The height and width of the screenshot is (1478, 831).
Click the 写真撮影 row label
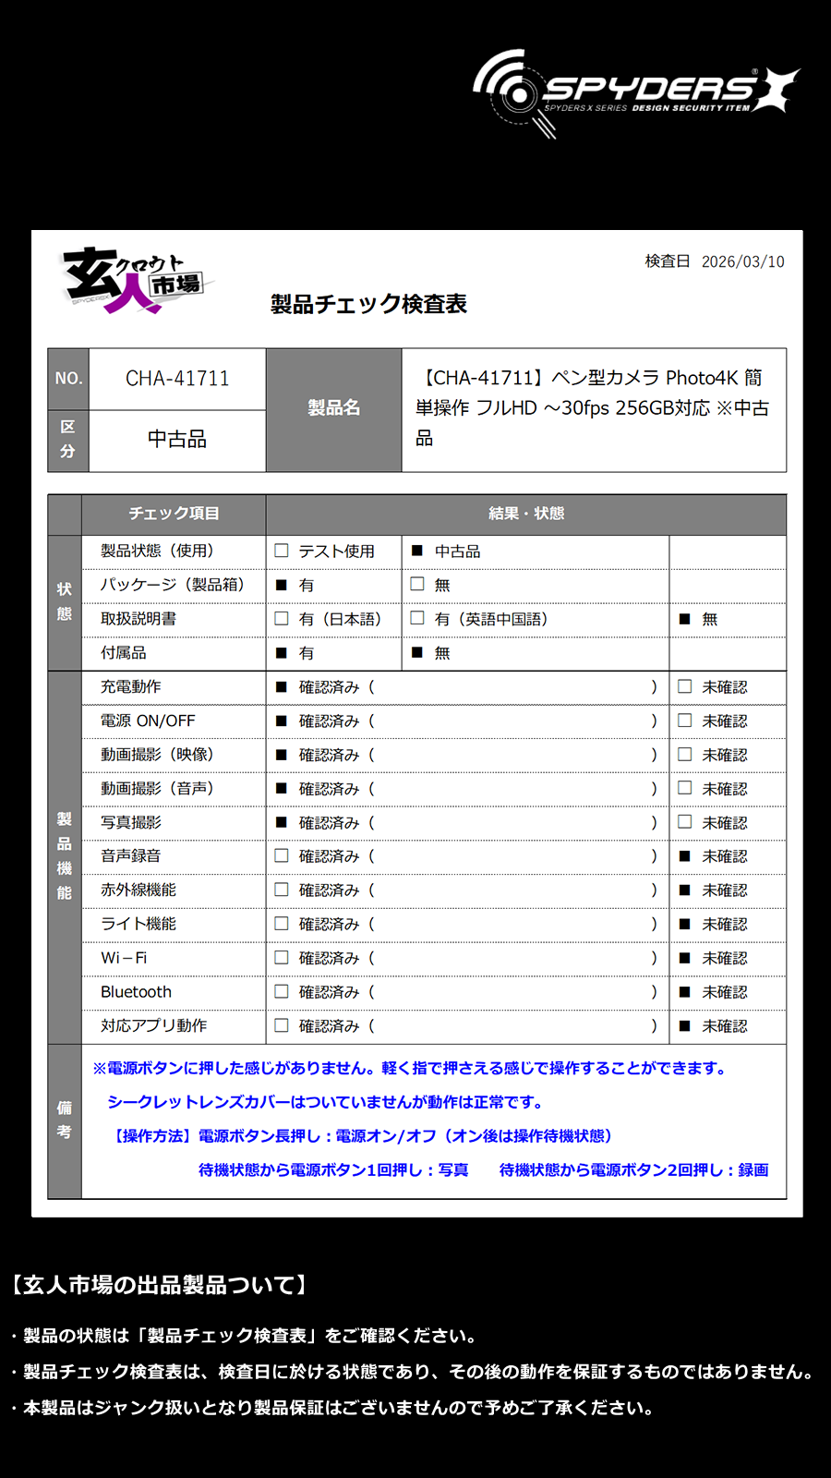tap(131, 822)
